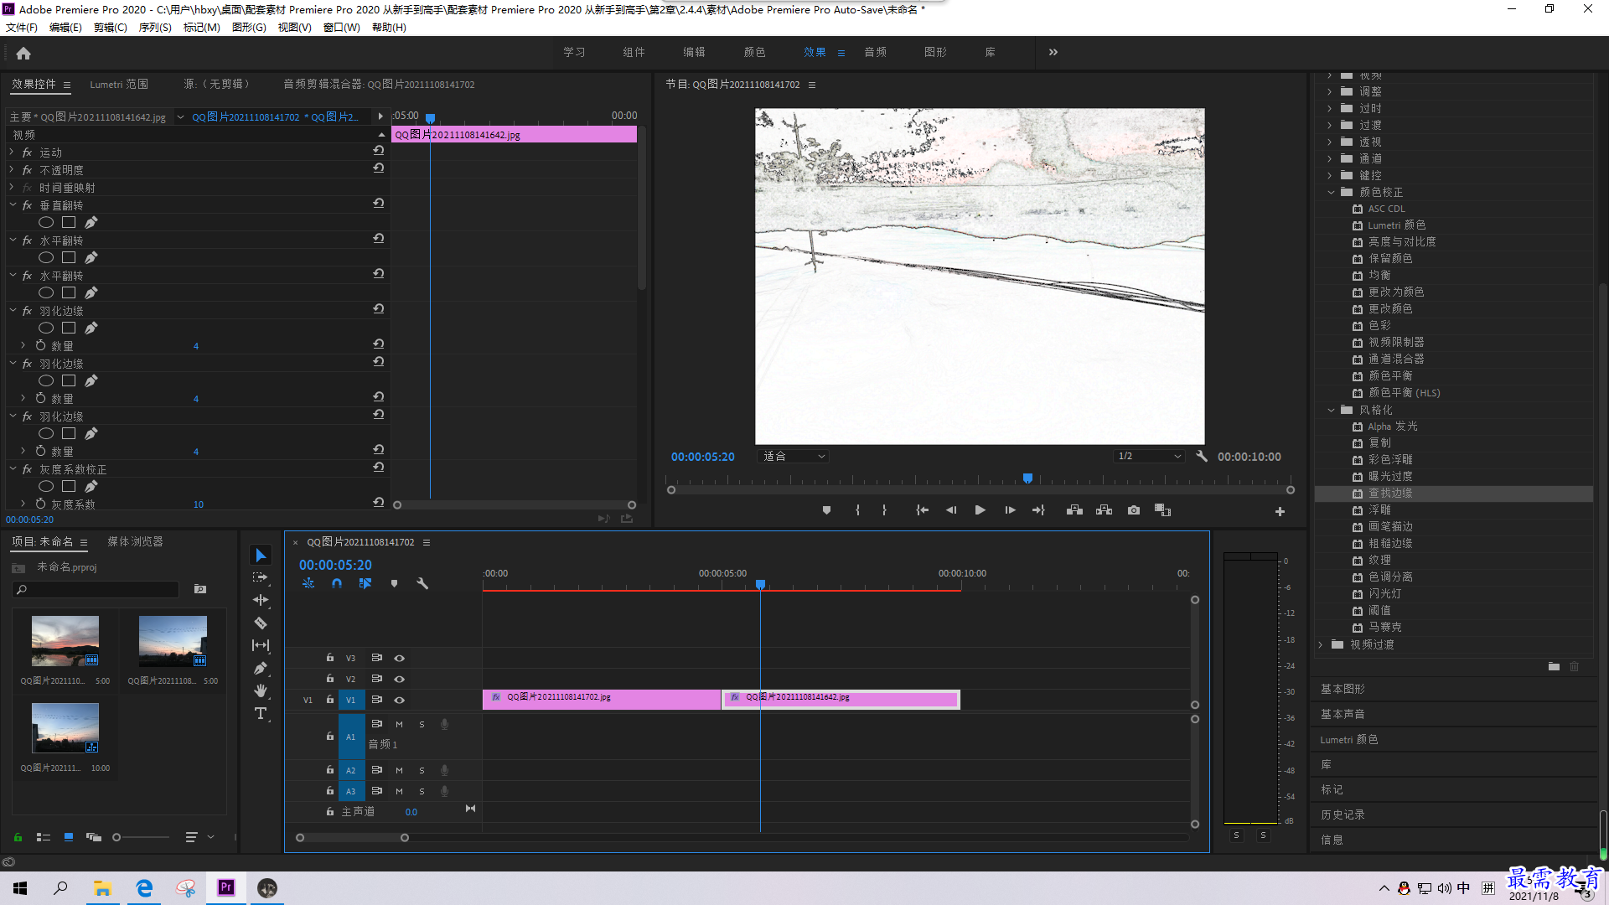This screenshot has width=1609, height=905.
Task: Play the program monitor sequence
Action: tap(980, 510)
